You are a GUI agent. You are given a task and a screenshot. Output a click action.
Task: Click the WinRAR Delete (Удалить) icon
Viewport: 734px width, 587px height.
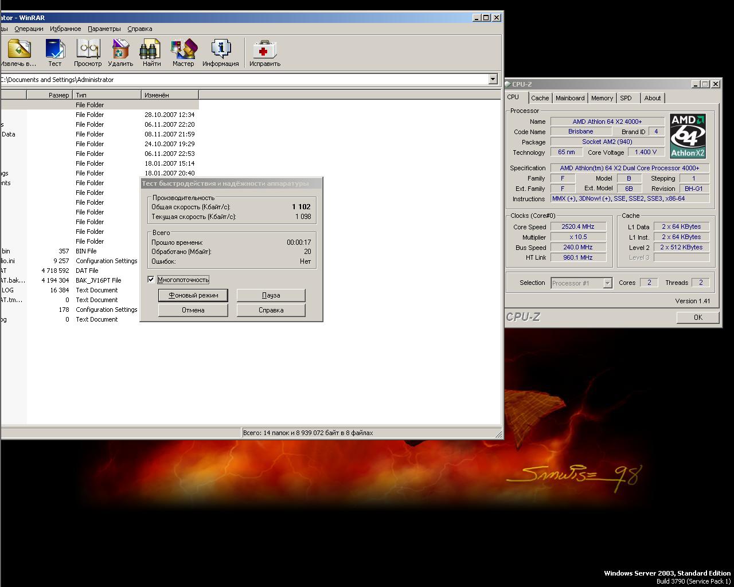pos(120,53)
